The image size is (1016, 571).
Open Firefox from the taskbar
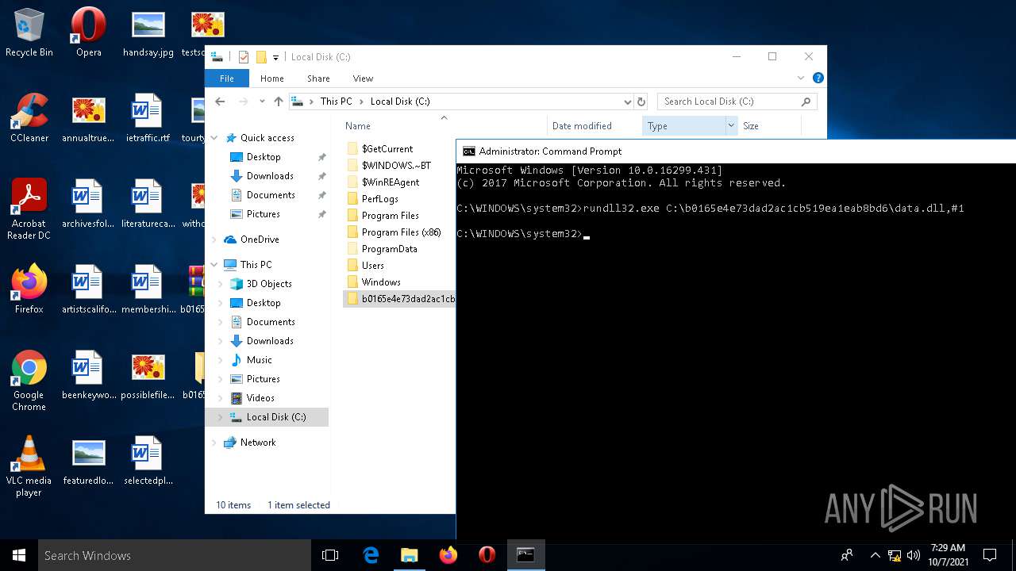(x=448, y=555)
